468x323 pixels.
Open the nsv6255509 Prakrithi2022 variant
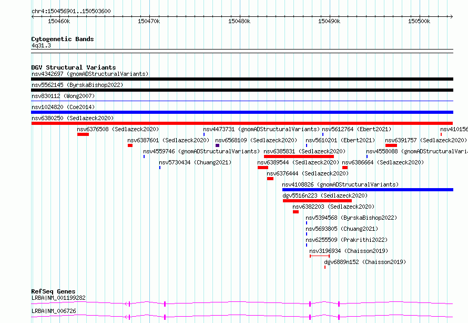(347, 240)
